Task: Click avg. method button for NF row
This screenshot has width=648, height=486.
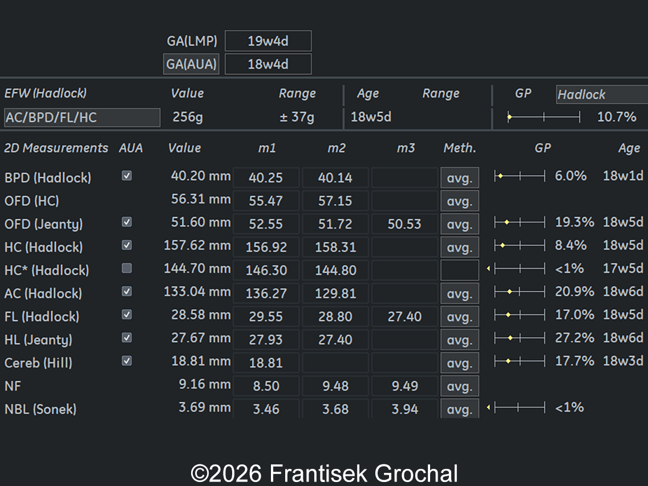Action: pos(459,387)
